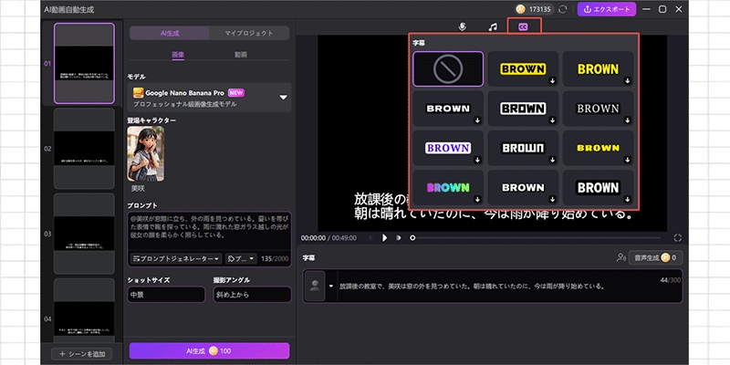
Task: Choose black BROWN on yellow highlight style
Action: pyautogui.click(x=523, y=69)
